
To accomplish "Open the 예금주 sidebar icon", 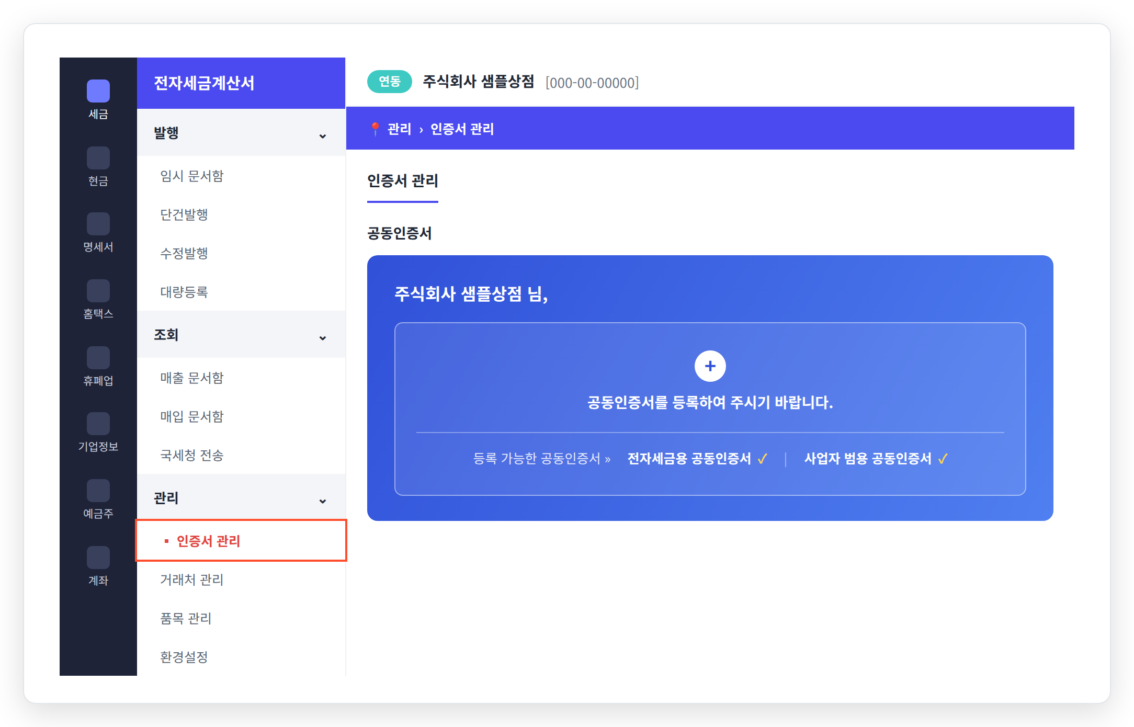I will coord(98,491).
